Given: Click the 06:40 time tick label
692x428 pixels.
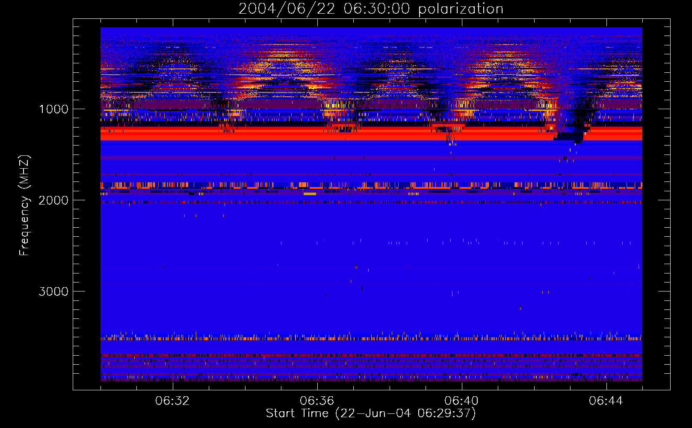Looking at the screenshot, I should 461,401.
